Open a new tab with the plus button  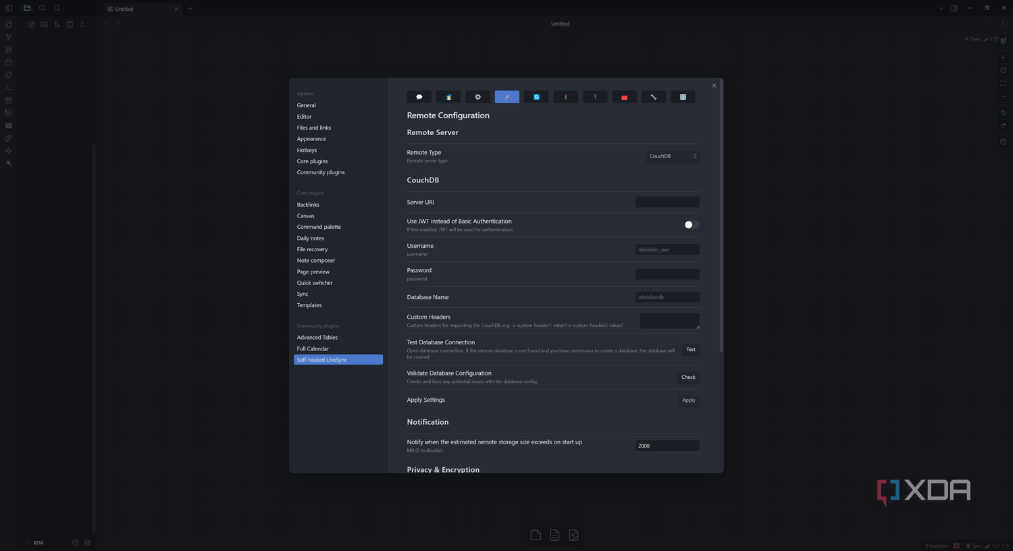point(190,9)
